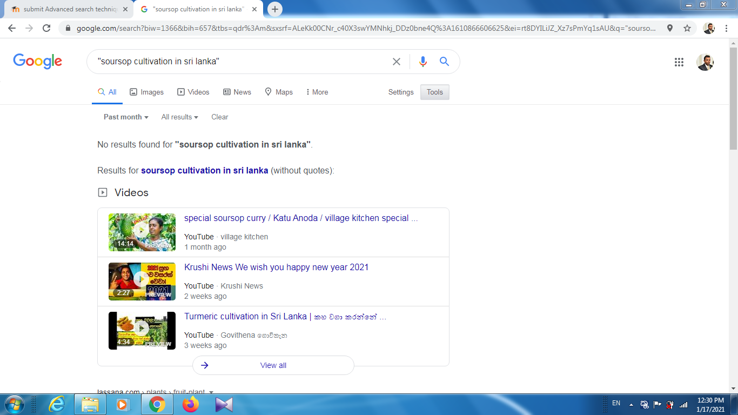
Task: Click the network signal tray icon
Action: tap(684, 404)
